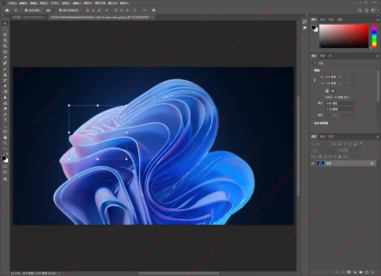Open the RGB 颜色 mode dropdown
Viewport: 381px width, 276px height.
coord(340,103)
